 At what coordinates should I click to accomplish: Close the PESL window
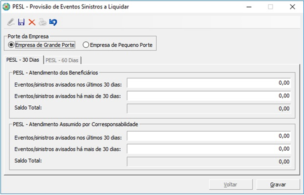293,6
